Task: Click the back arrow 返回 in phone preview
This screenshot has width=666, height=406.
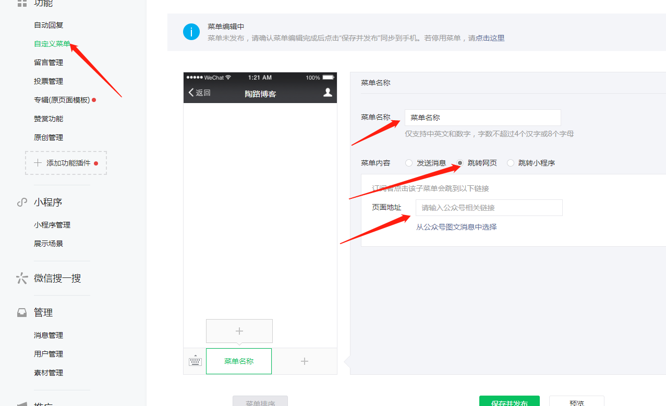Action: click(199, 93)
